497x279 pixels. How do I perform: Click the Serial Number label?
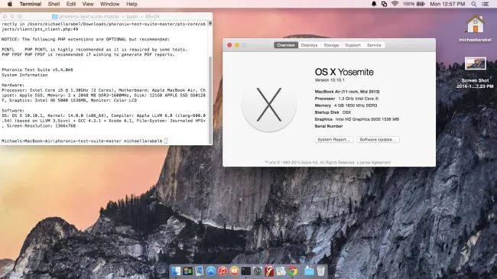click(x=329, y=126)
